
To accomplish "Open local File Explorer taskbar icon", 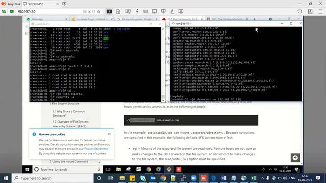I will click(x=122, y=178).
